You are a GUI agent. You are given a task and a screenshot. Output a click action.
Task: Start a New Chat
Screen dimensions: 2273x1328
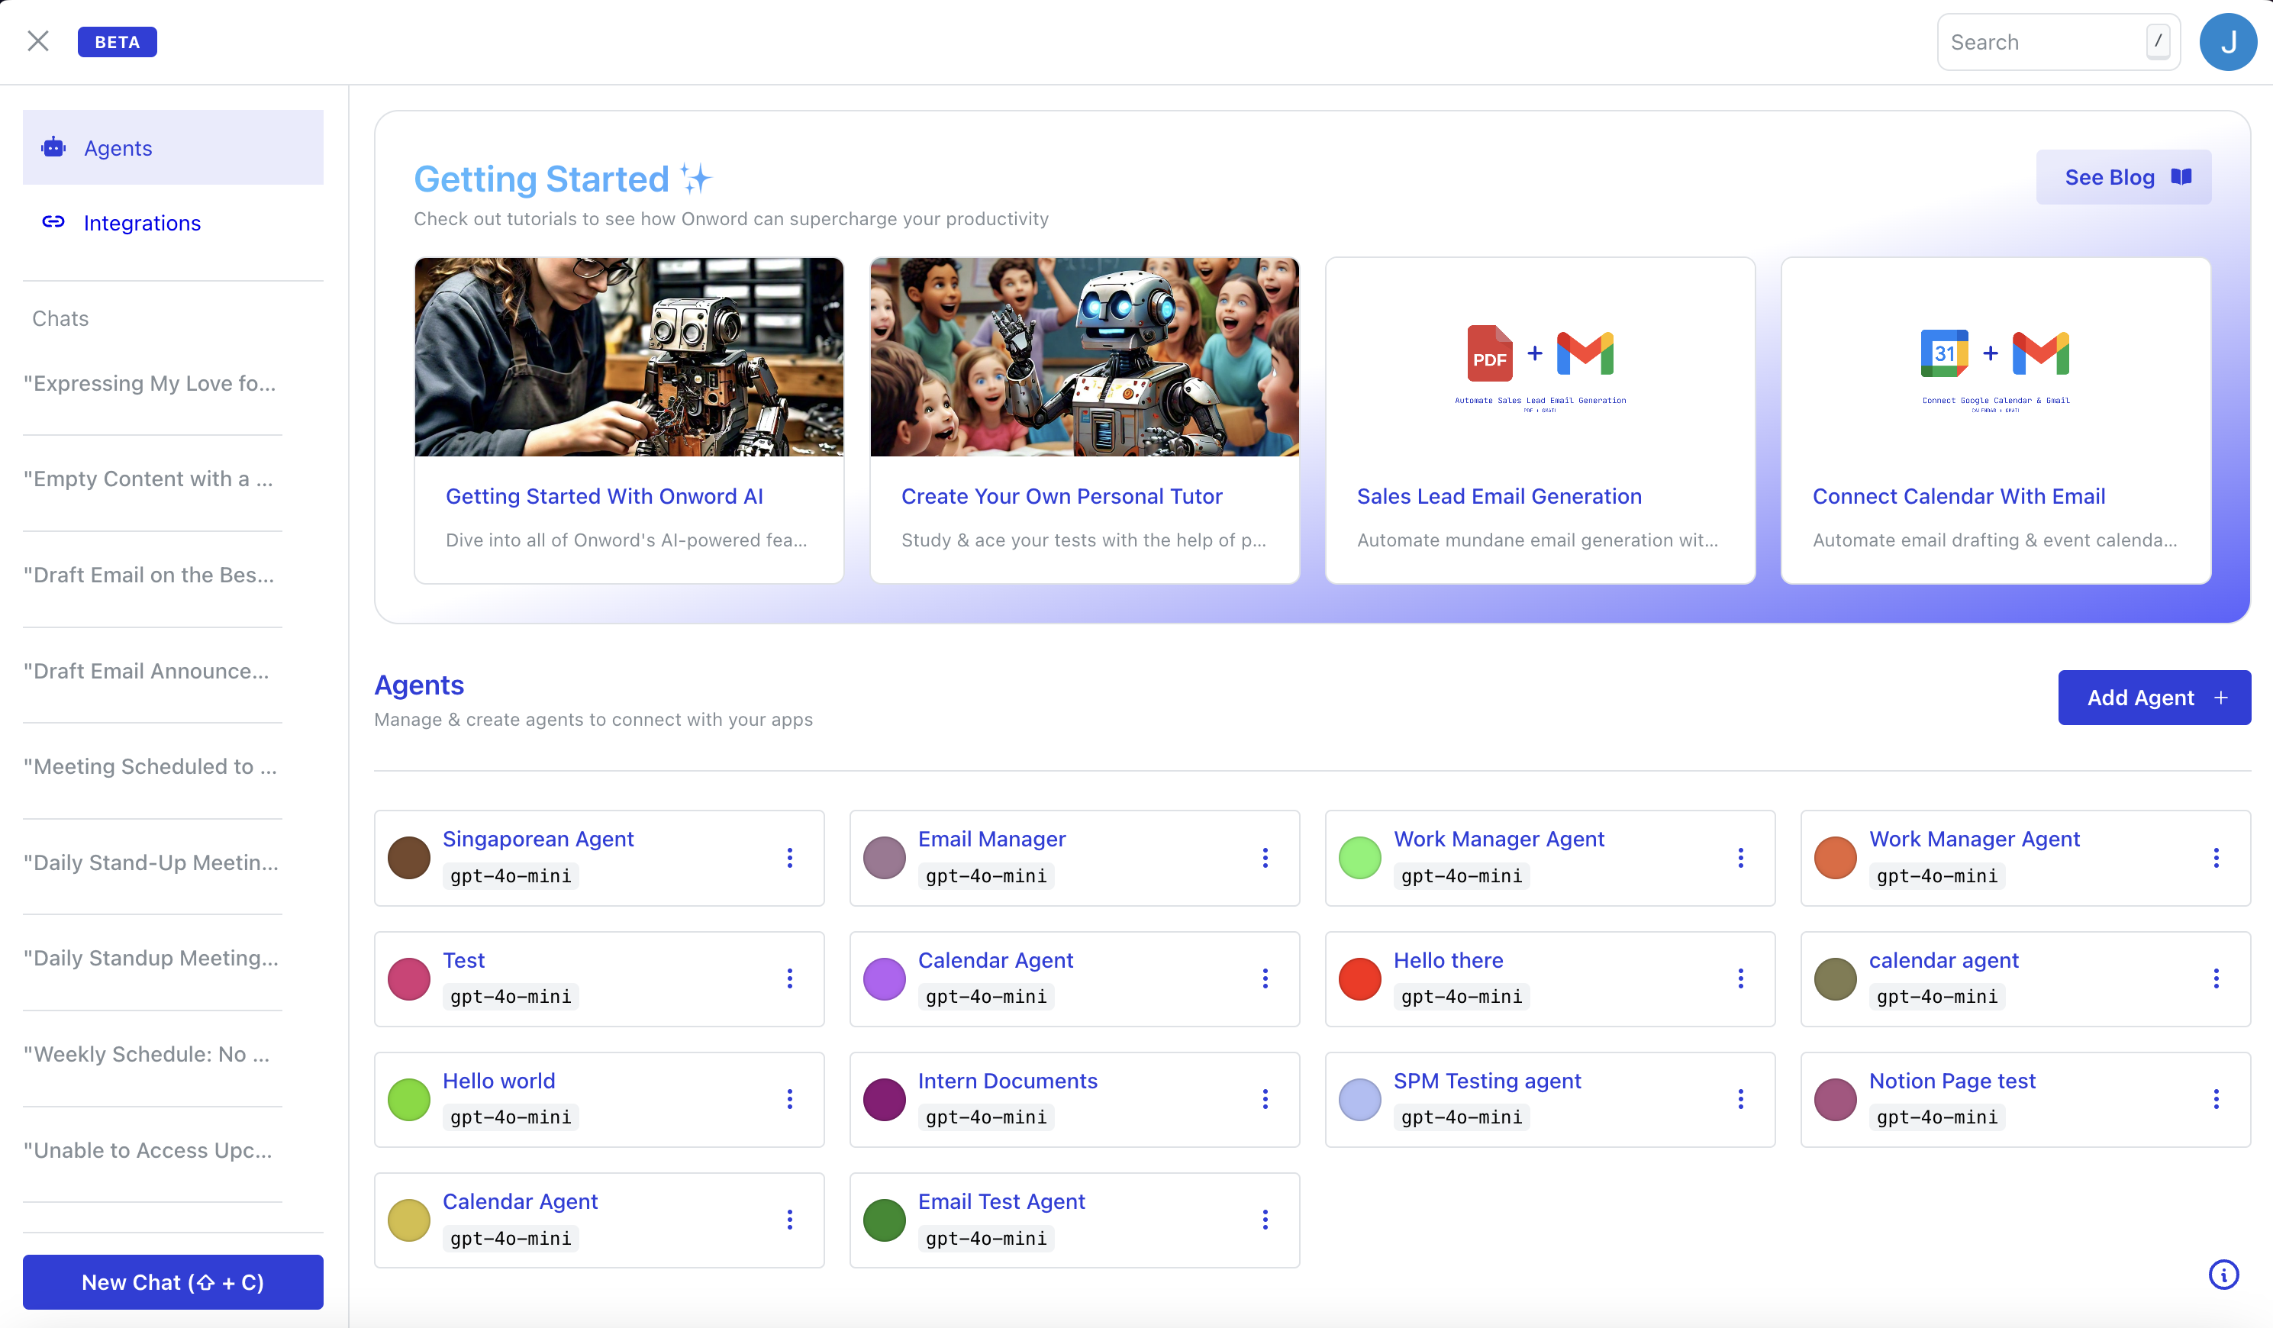[x=172, y=1282]
